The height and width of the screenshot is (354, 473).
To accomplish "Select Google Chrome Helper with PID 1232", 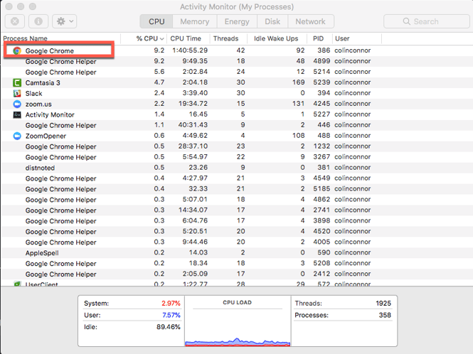I will point(236,146).
